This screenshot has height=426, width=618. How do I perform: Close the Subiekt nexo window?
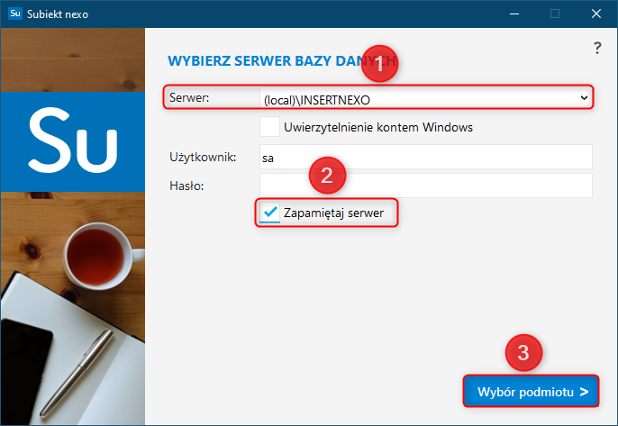point(596,14)
